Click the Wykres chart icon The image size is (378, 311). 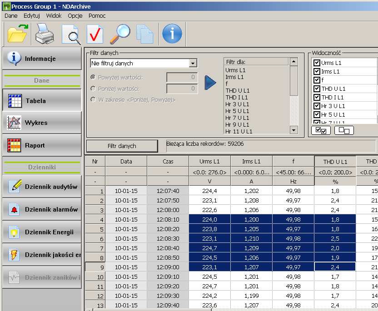click(14, 123)
